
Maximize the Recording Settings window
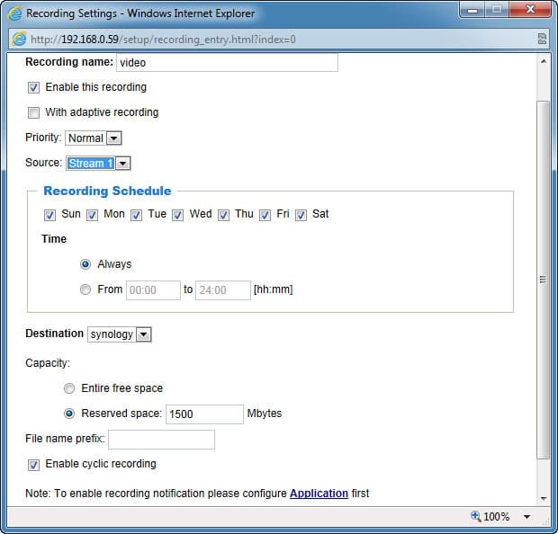[497, 10]
